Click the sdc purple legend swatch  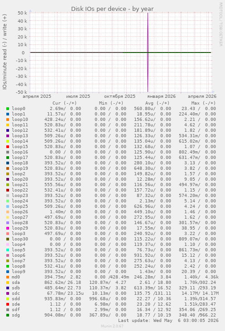pos(8,293)
